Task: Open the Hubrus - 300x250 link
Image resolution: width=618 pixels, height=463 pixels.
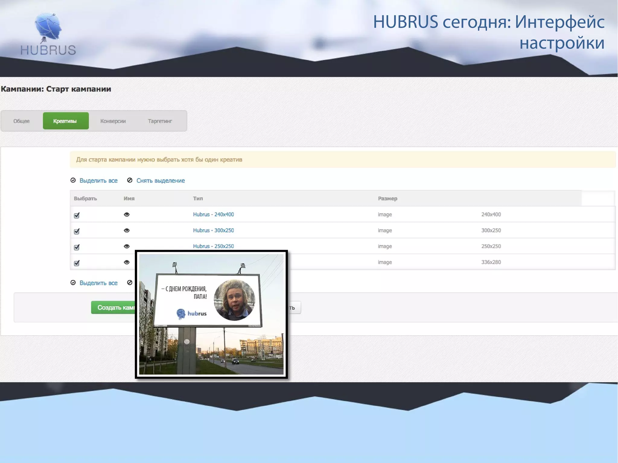Action: [x=213, y=230]
